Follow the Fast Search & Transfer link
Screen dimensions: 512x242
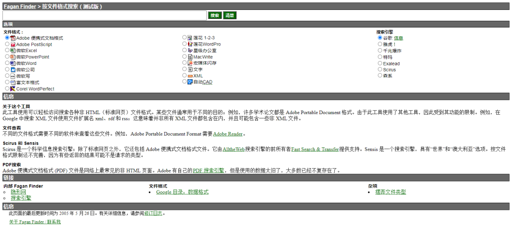[315, 149]
